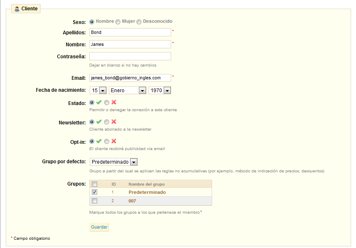356x248 pixels.
Task: Click the red X icon for Opt-in
Action: [114, 141]
